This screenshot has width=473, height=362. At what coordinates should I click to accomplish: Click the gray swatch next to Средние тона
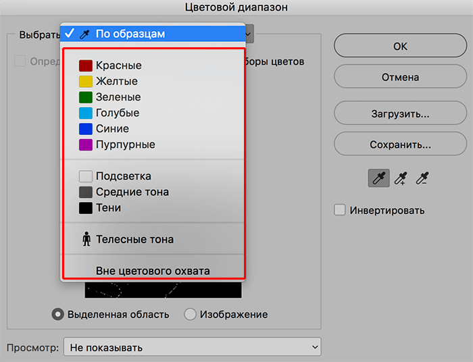tap(86, 192)
